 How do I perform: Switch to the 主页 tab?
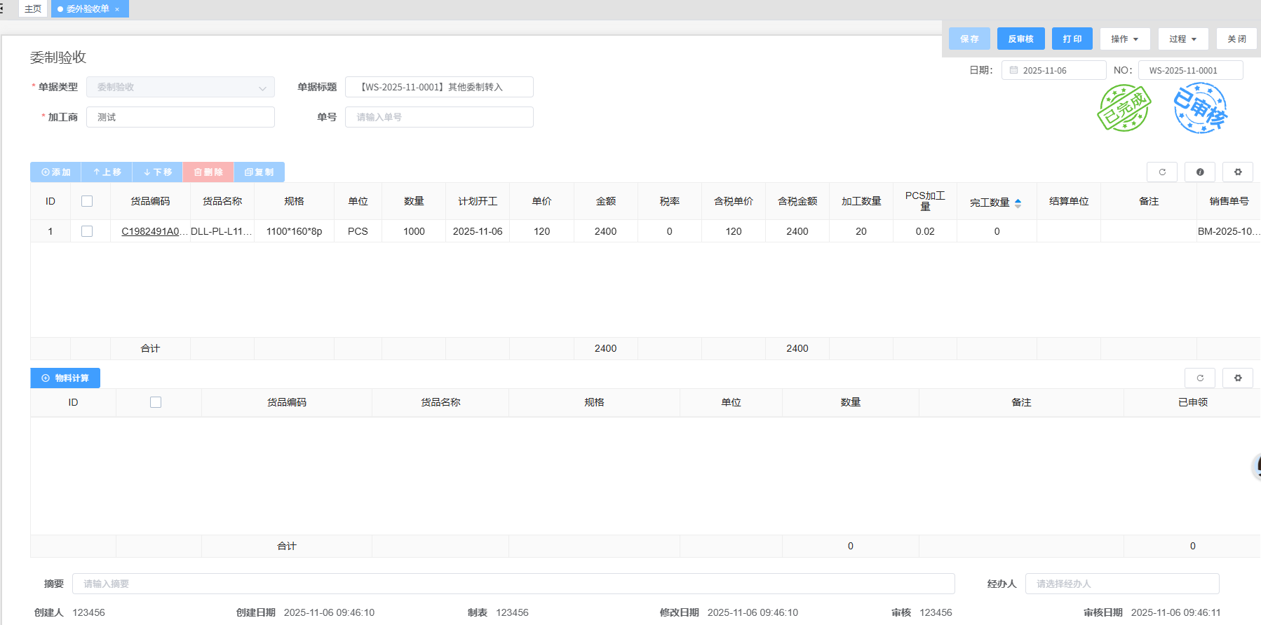[33, 9]
